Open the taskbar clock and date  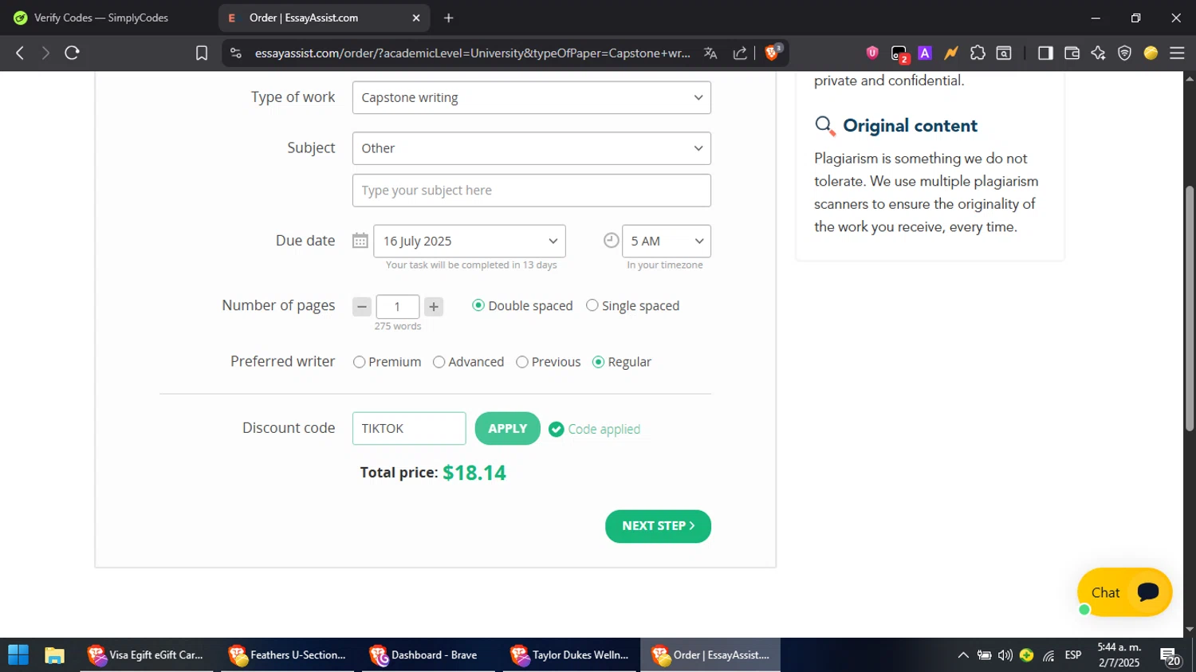click(x=1119, y=655)
